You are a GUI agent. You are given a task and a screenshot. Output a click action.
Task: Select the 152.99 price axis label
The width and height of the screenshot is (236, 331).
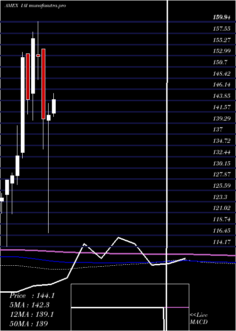coord(221,51)
